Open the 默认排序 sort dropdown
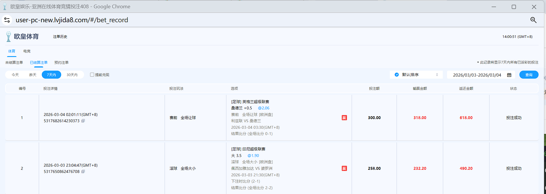The height and width of the screenshot is (194, 546). coord(416,75)
